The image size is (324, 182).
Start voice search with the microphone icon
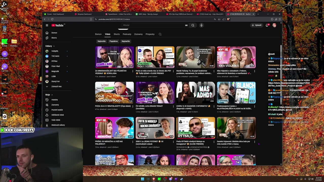(201, 25)
